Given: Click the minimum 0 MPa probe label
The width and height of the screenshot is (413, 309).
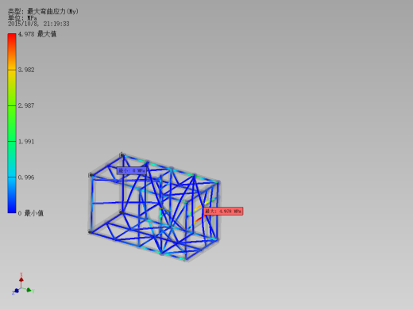Looking at the screenshot, I should click(x=132, y=170).
